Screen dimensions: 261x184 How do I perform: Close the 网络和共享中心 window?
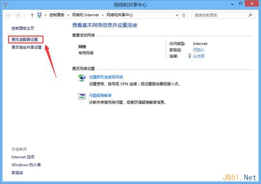(252, 3)
